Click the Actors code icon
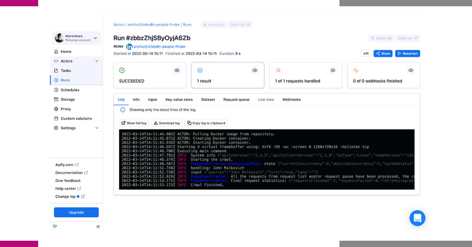The image size is (472, 247). pos(56,61)
